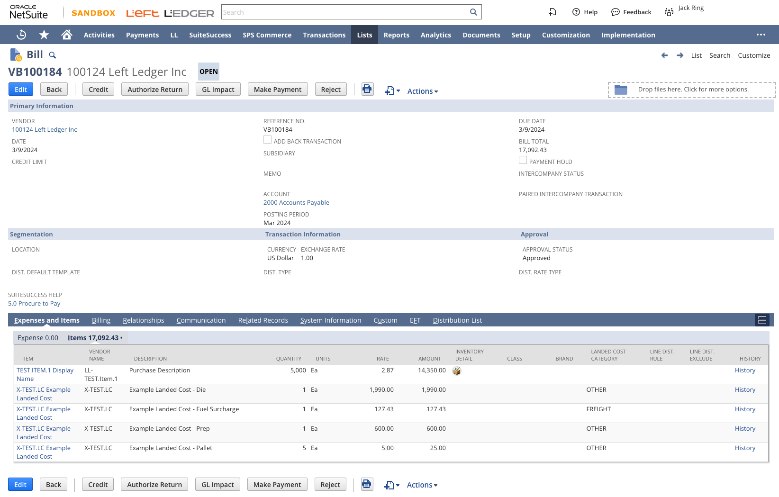Click the Feedback speech bubble icon
779x497 pixels.
[615, 12]
